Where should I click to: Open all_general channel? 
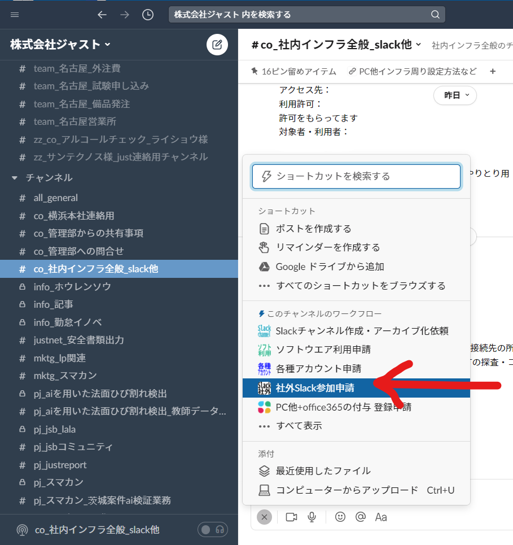click(119, 198)
